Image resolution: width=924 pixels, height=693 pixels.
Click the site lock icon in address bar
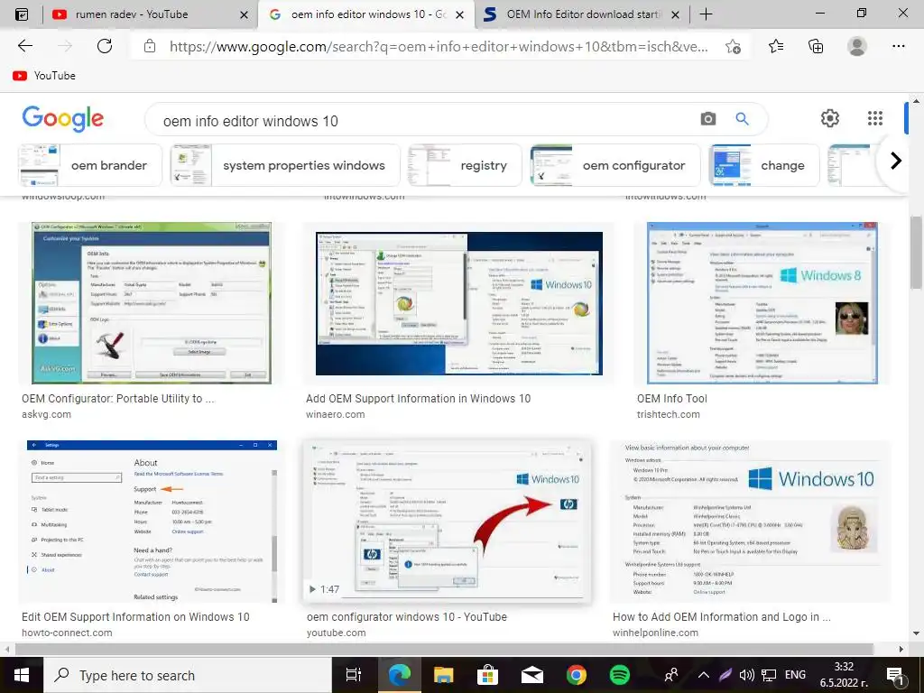[x=150, y=46]
